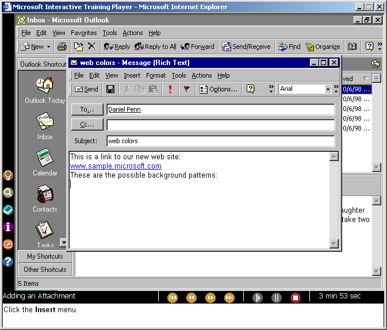The height and width of the screenshot is (330, 387).
Task: Open Outlook Today shortcut
Action: click(45, 90)
